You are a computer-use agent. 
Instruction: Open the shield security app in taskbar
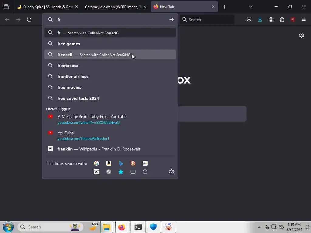click(153, 227)
